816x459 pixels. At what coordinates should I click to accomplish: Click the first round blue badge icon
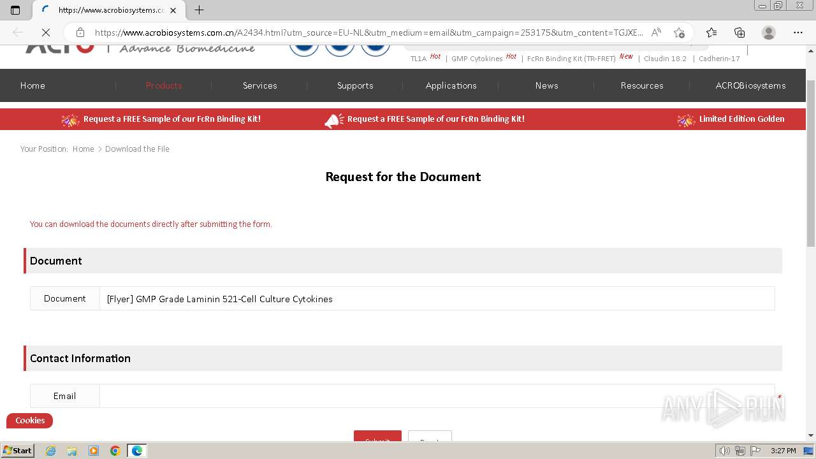click(x=304, y=50)
